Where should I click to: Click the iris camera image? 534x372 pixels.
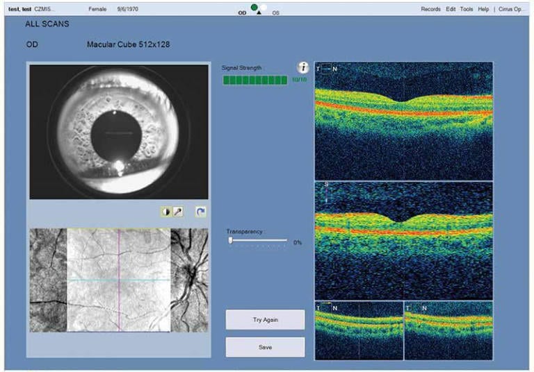(x=119, y=132)
